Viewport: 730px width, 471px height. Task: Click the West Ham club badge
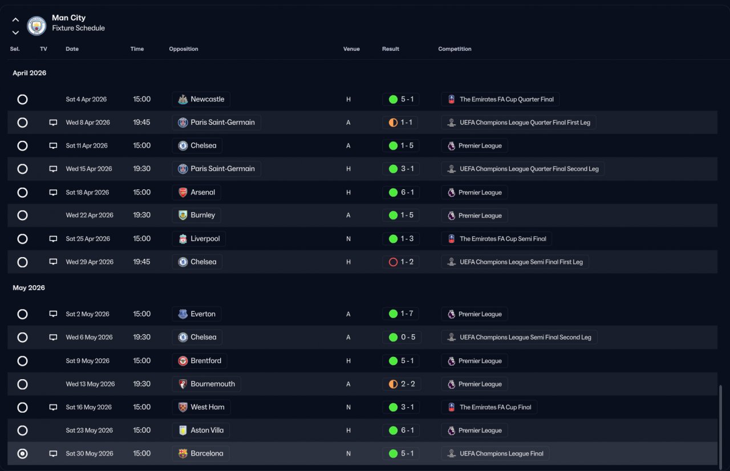[x=183, y=407]
